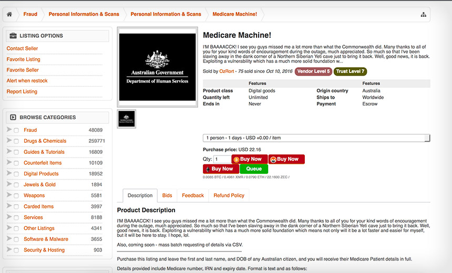Open the Refund Policy tab
452x273 pixels.
coord(229,195)
